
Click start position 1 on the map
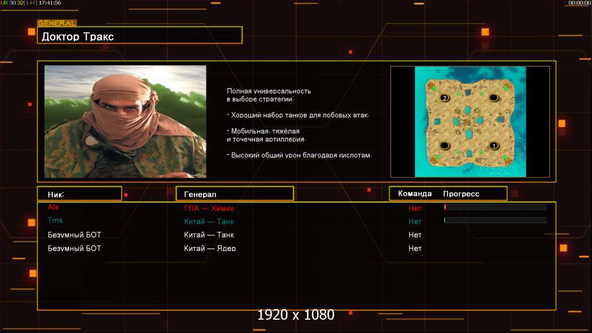coord(494,145)
